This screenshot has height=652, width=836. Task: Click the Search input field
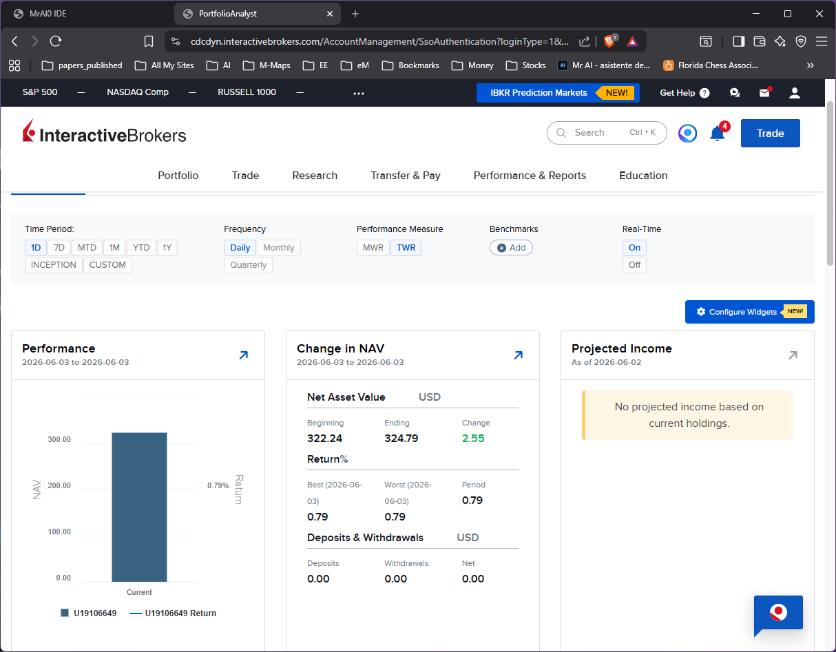[x=607, y=133]
